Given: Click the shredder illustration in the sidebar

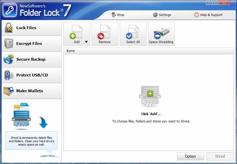Looking at the screenshot, I should coord(21,116).
